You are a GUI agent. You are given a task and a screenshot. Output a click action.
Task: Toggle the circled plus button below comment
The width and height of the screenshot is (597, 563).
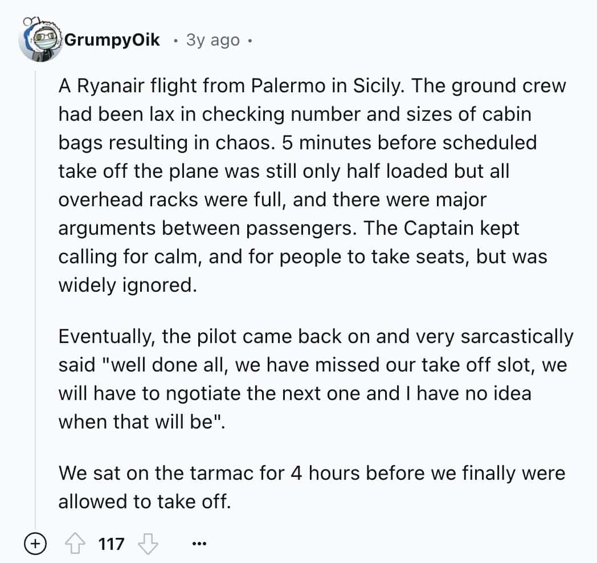tap(34, 544)
